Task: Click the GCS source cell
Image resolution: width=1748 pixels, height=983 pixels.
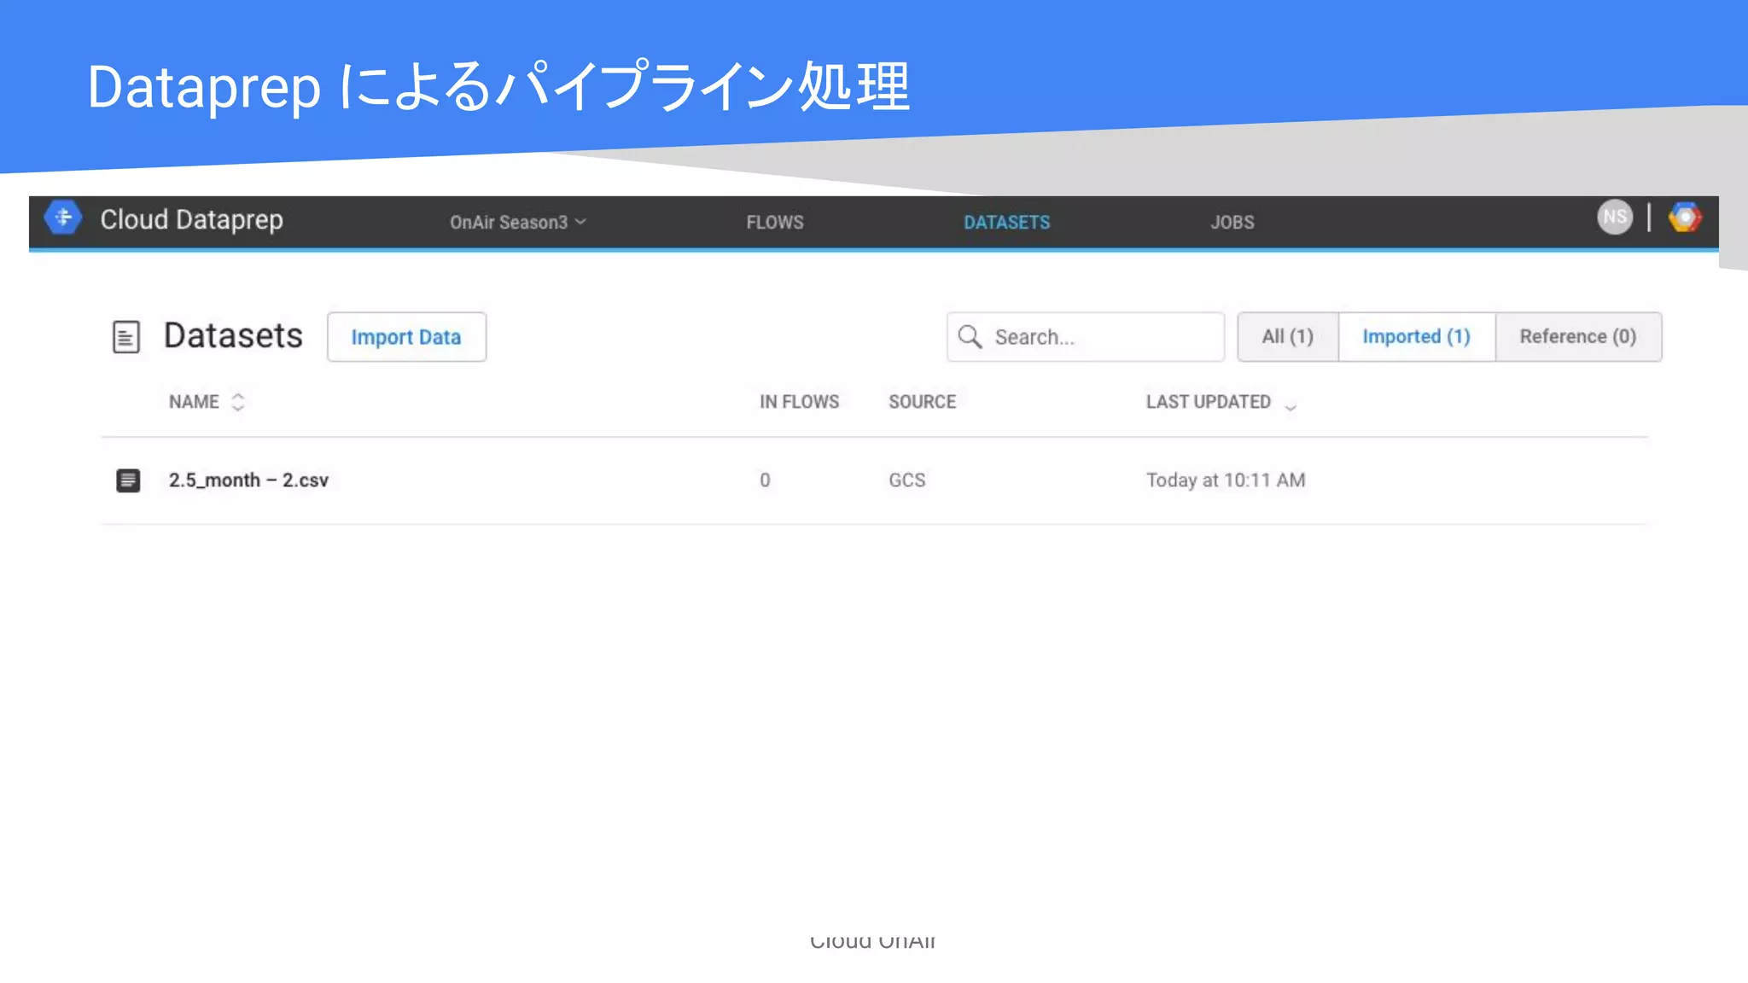Action: tap(906, 480)
